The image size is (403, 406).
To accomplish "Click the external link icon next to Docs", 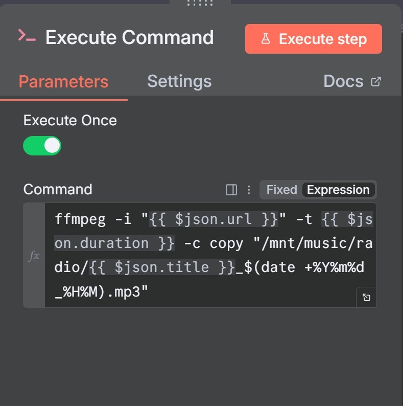I will (x=376, y=81).
